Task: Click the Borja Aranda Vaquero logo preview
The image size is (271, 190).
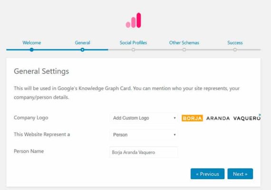Action: (x=221, y=118)
